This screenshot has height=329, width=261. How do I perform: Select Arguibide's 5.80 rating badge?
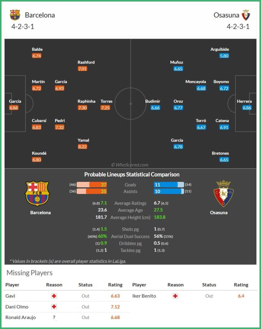tap(224, 56)
